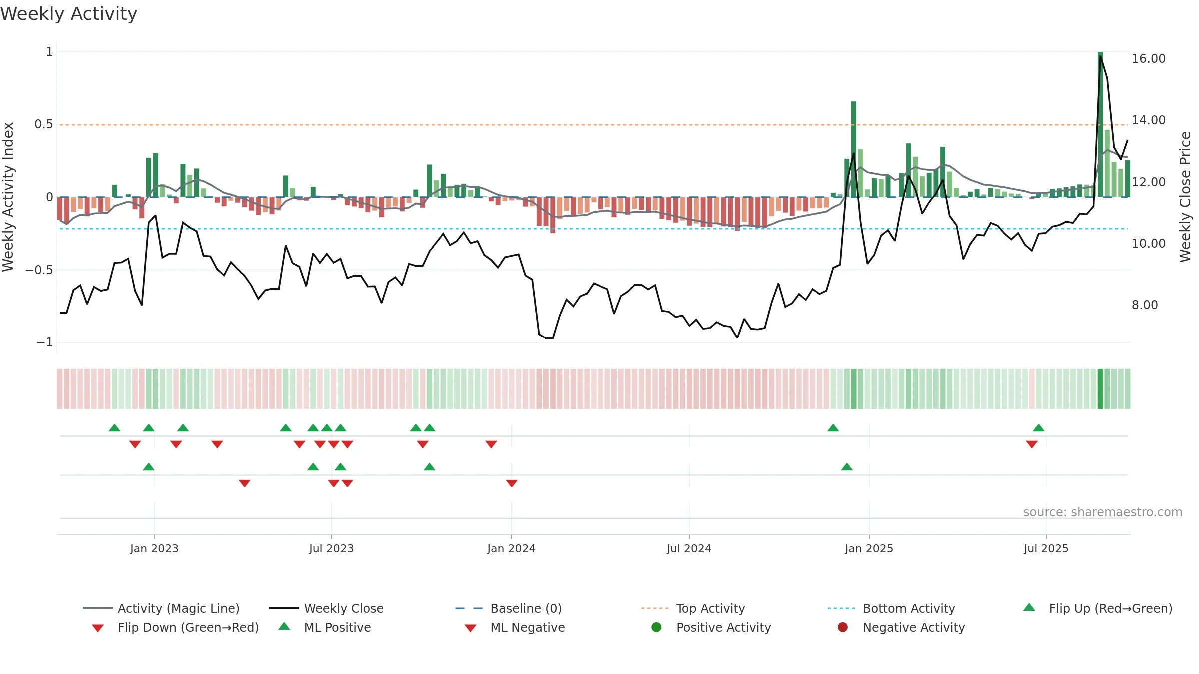Toggle Flip Up (Red→Green) legend entry
The width and height of the screenshot is (1199, 674).
1098,608
